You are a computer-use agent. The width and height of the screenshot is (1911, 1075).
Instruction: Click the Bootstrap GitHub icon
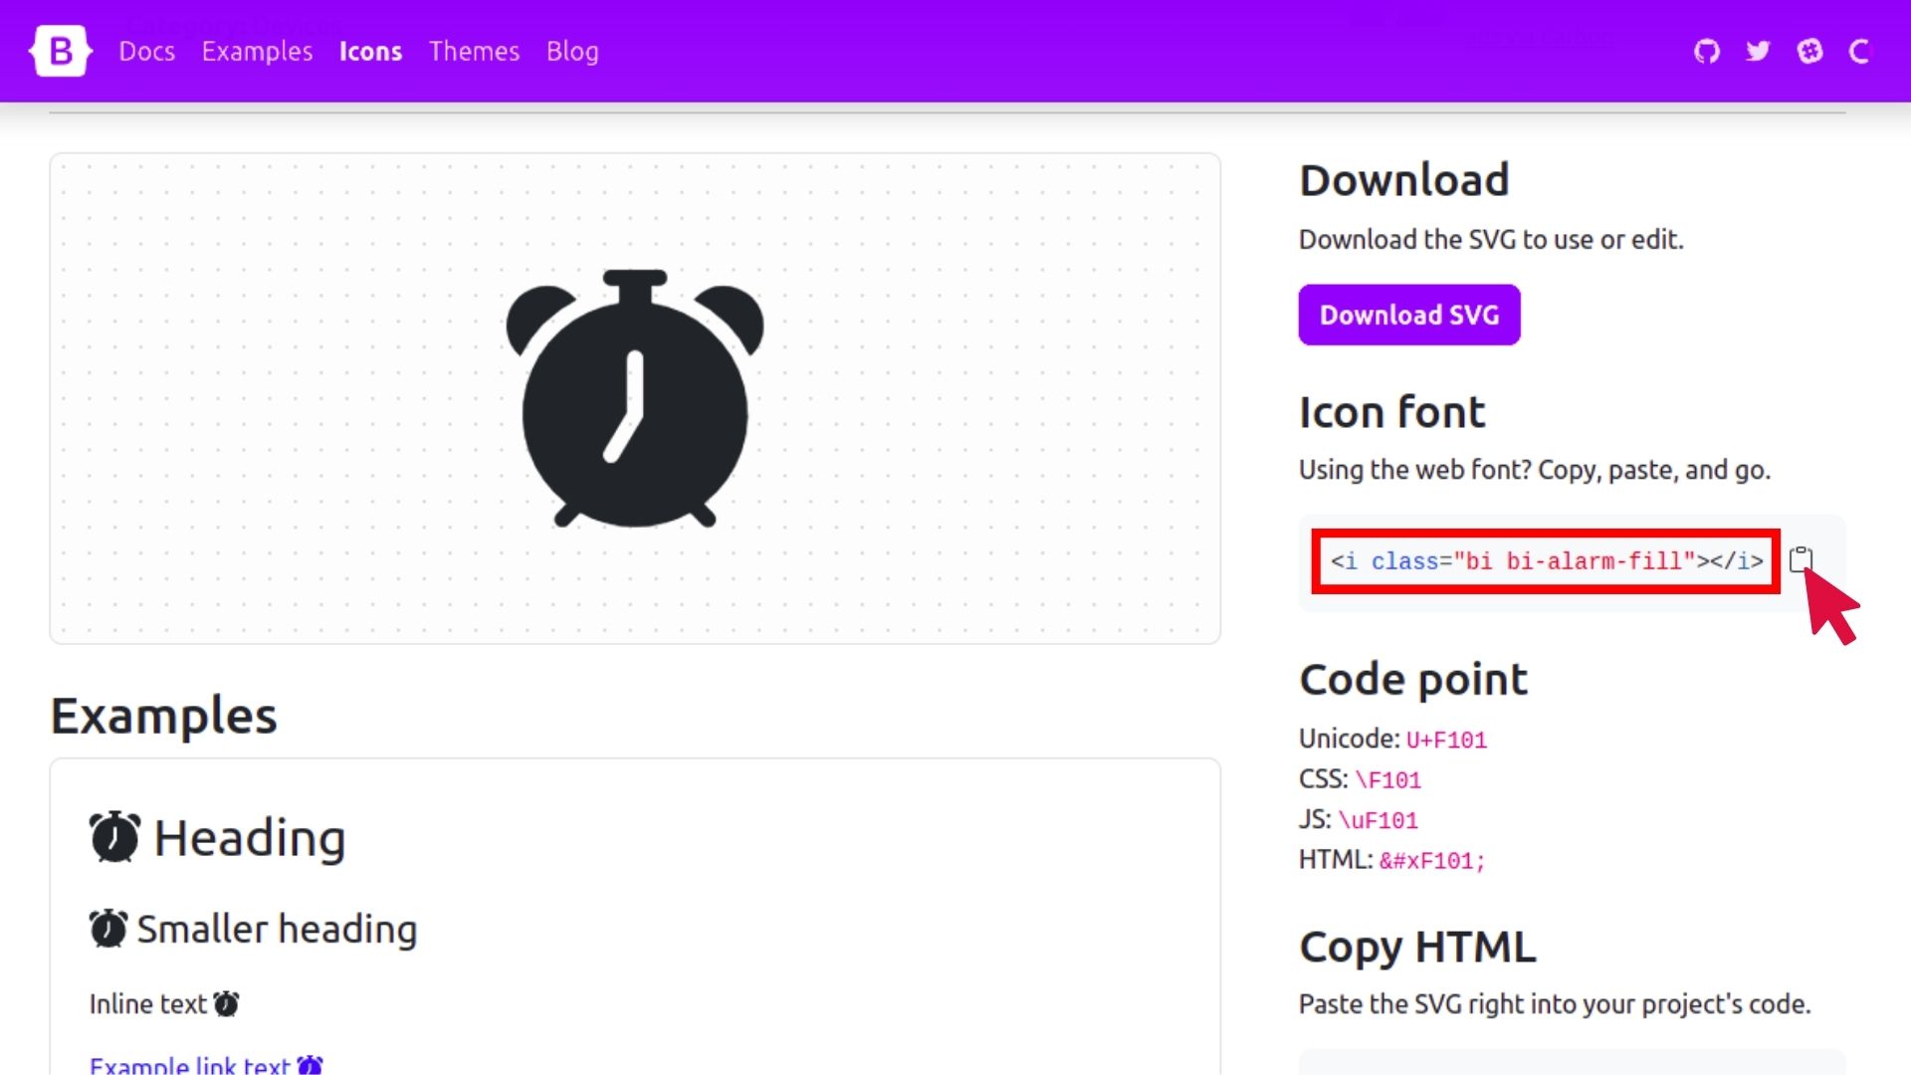coord(1708,51)
